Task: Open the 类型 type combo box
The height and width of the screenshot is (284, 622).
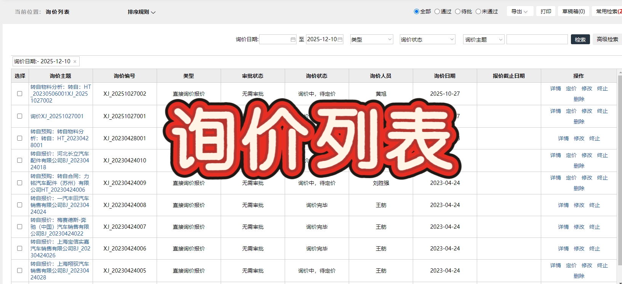Action: pyautogui.click(x=372, y=39)
